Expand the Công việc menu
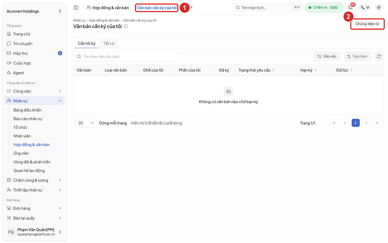This screenshot has width=388, height=243. (x=34, y=91)
